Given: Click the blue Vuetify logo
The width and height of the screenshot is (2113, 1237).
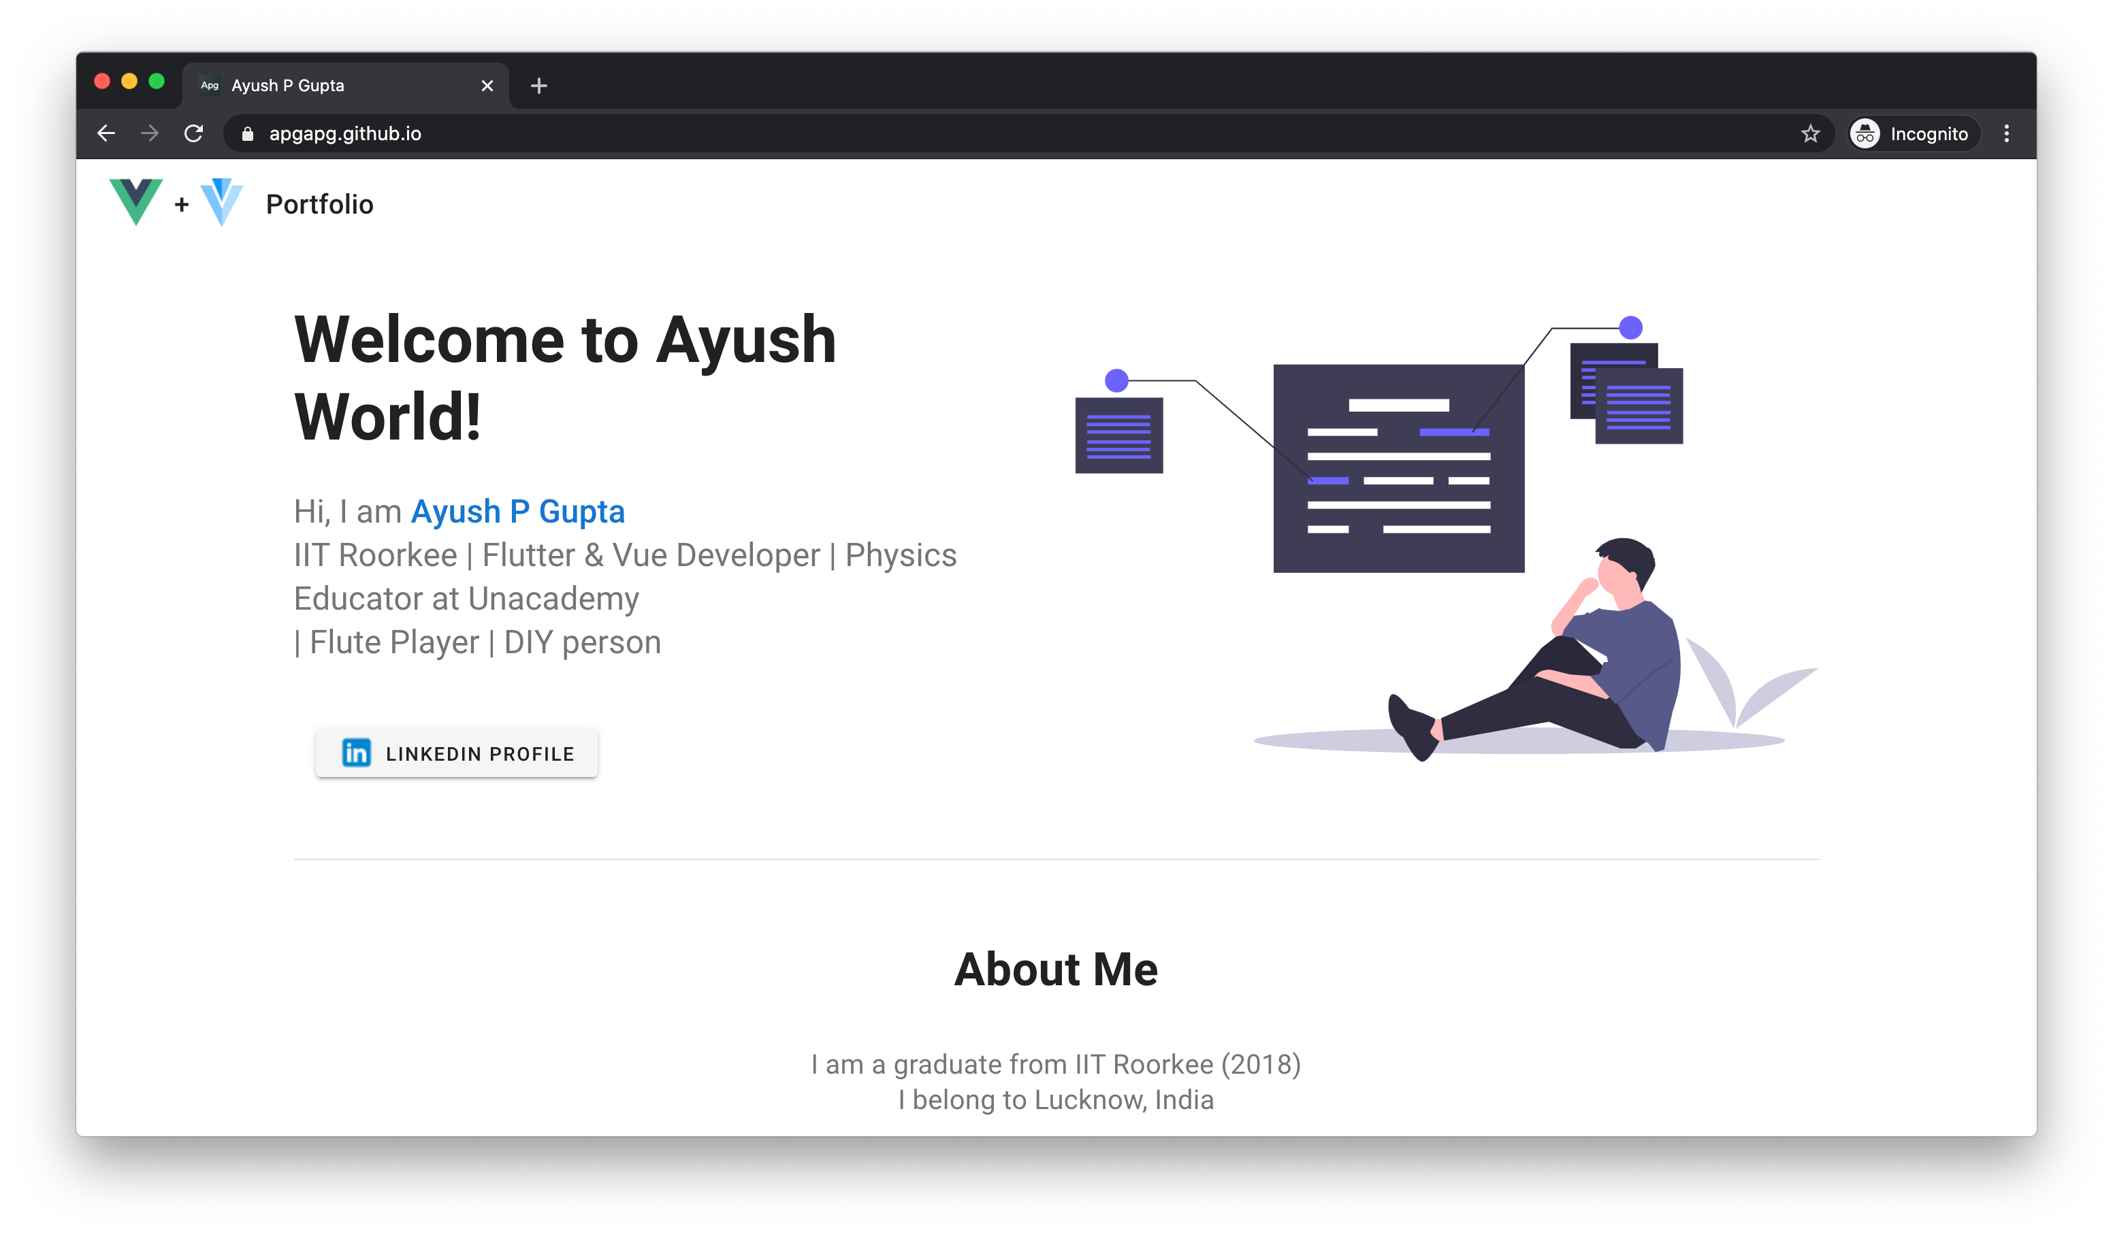Looking at the screenshot, I should coord(222,201).
